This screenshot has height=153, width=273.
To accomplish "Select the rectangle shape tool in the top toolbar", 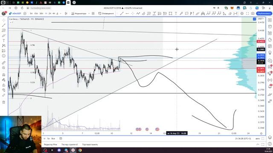I will pos(171,14).
